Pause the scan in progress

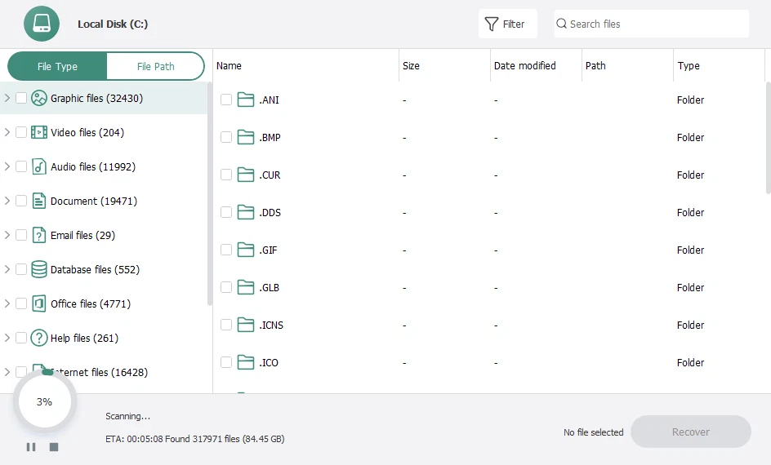(x=31, y=447)
